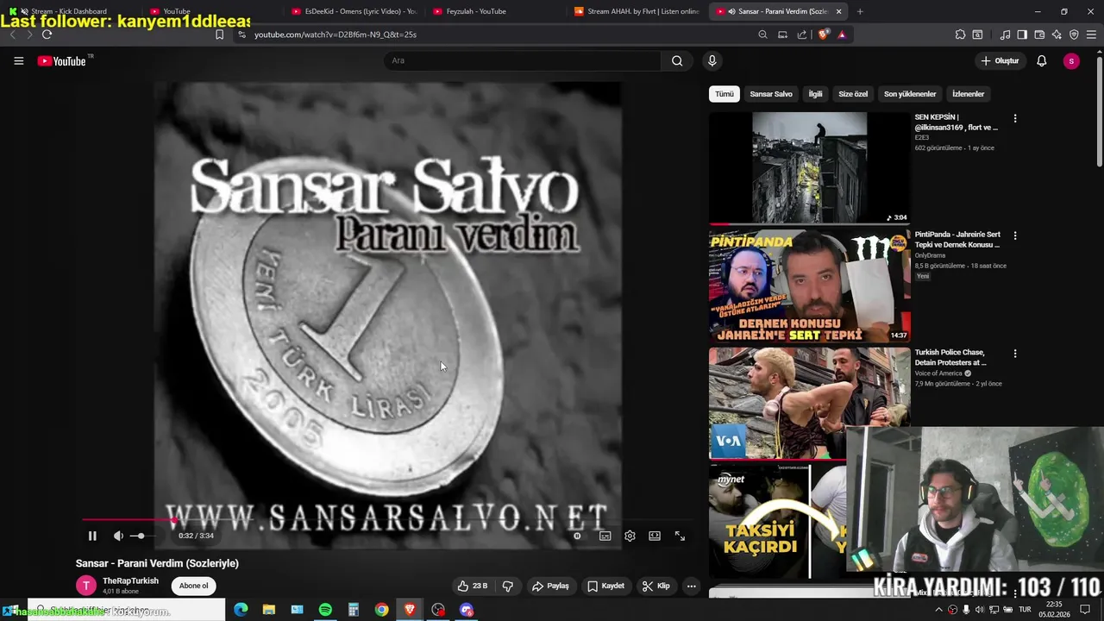This screenshot has width=1104, height=621.
Task: Open options for the 'SEN KEPSİN' video
Action: point(1014,118)
